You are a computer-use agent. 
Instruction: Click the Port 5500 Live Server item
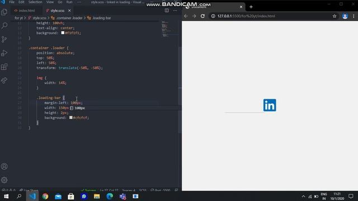(x=161, y=190)
